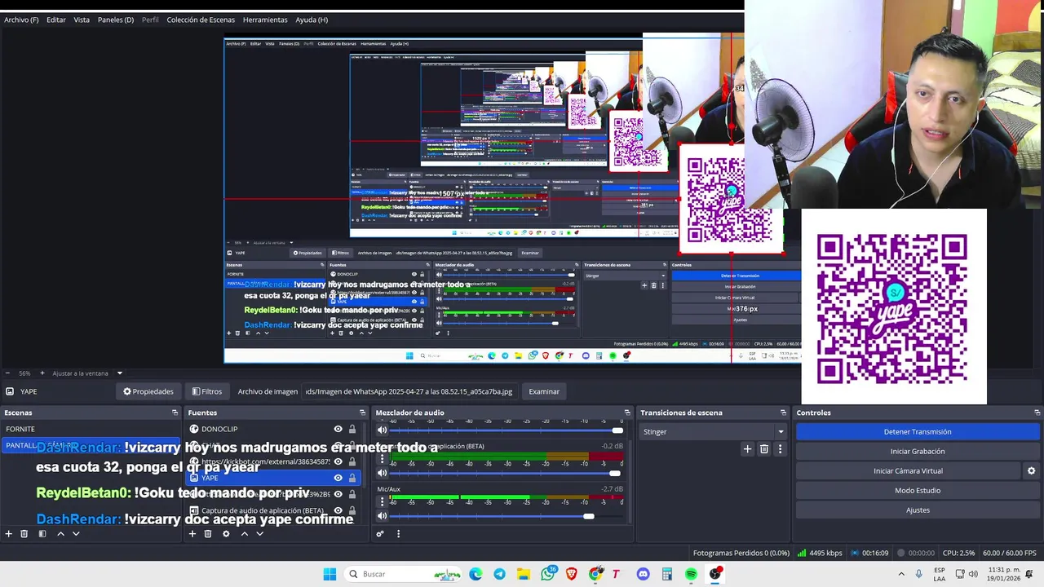Screen dimensions: 1044x587
Task: Open Calculator from the taskbar
Action: pos(667,574)
